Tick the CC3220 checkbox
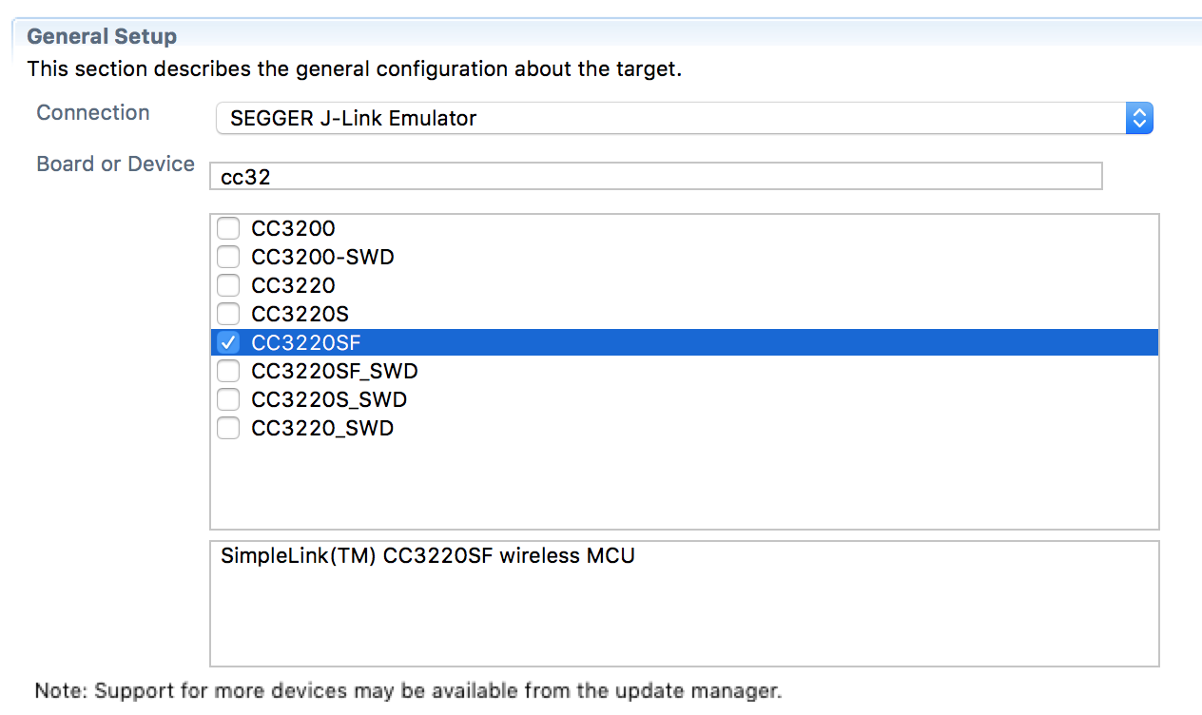 (x=228, y=285)
